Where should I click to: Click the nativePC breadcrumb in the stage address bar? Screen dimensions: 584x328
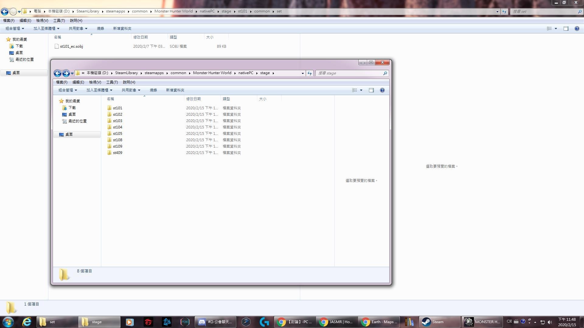pyautogui.click(x=245, y=73)
